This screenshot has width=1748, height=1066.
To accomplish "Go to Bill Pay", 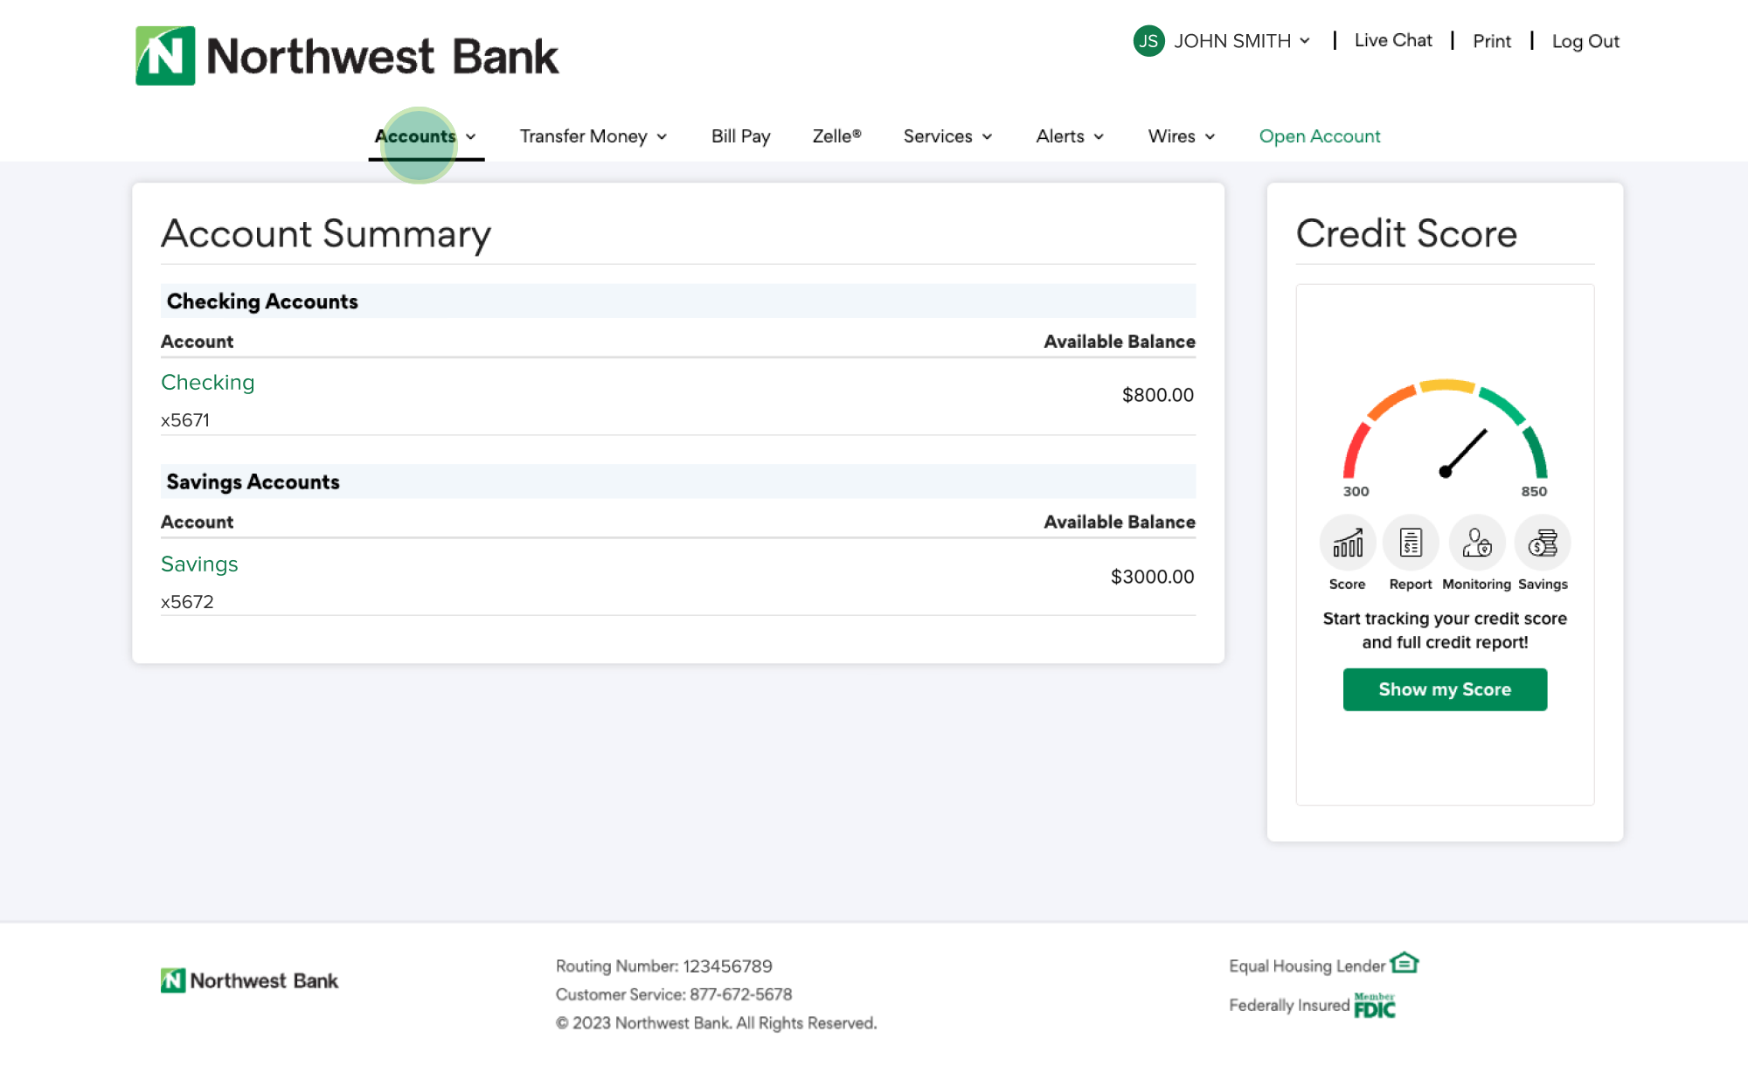I will tap(740, 136).
